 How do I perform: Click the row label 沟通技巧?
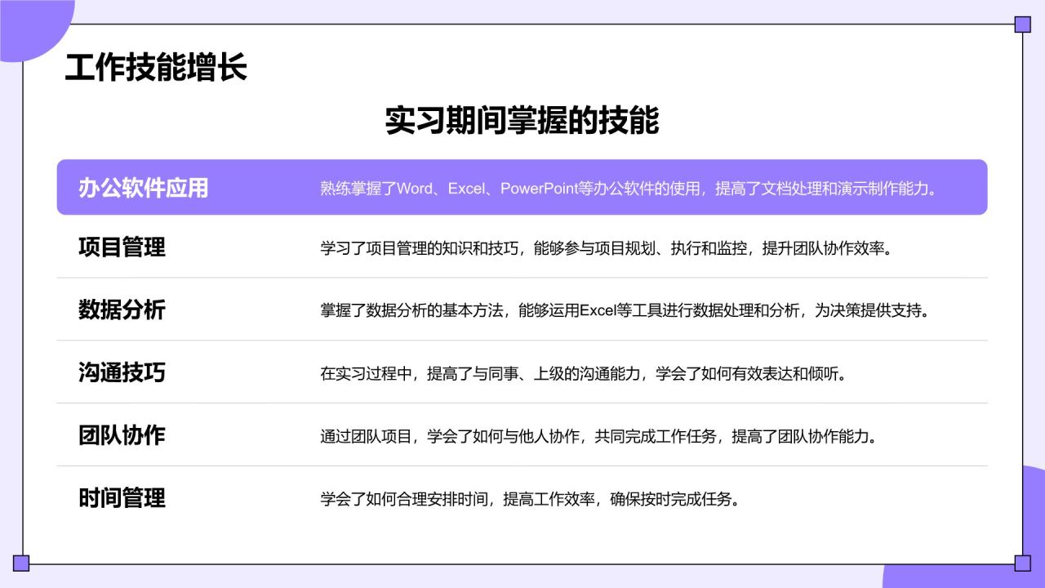(122, 373)
